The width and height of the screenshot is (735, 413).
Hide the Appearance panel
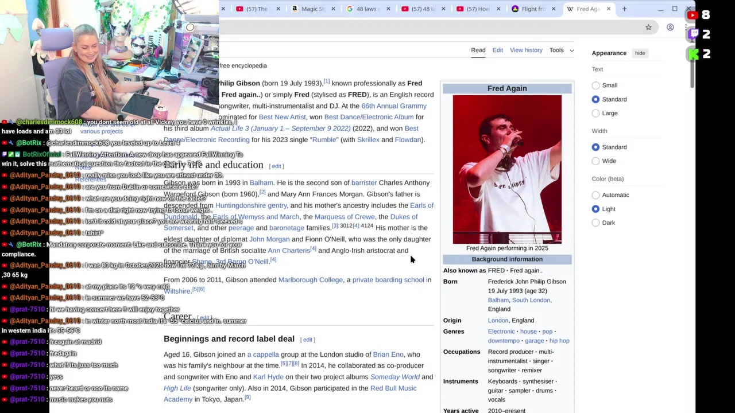click(640, 53)
